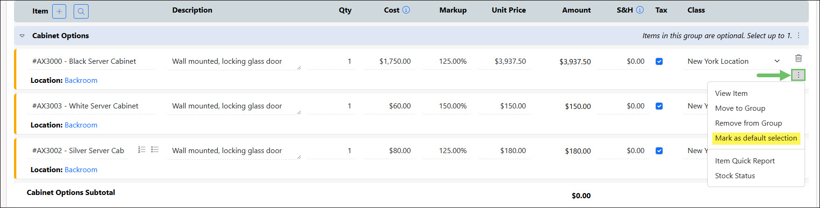The image size is (820, 208).
Task: Click the Cabinet Options Subtotal label
Action: click(x=71, y=193)
